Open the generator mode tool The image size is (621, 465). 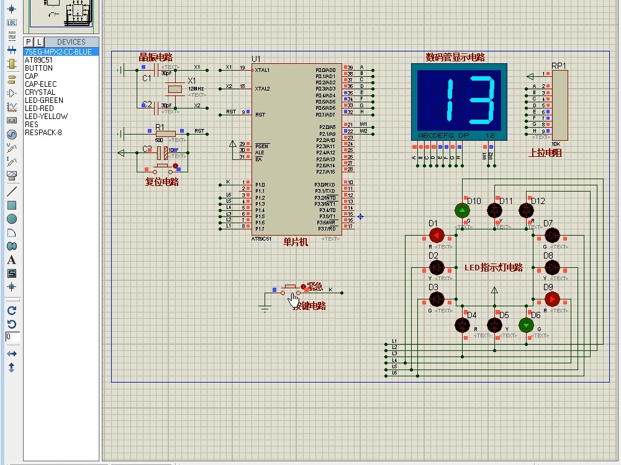tap(12, 135)
